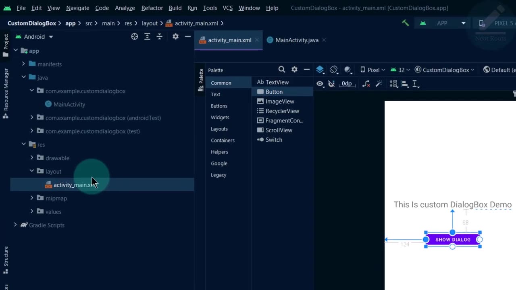Collapse the java folder
Screen dimensions: 516x290
tap(23, 77)
